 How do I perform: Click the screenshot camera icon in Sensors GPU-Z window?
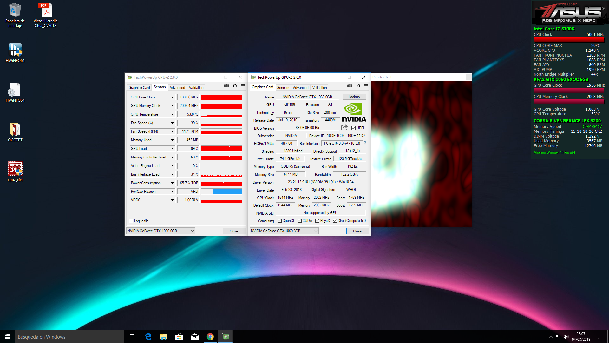click(x=226, y=86)
